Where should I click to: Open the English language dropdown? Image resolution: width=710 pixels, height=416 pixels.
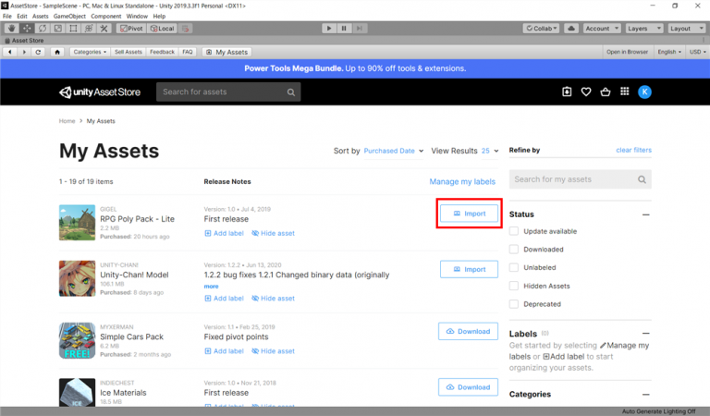tap(669, 52)
